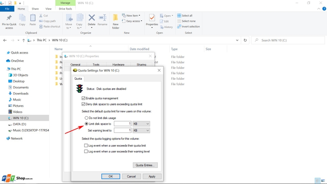Refresh the current folder view
The width and height of the screenshot is (327, 184).
coord(245,40)
